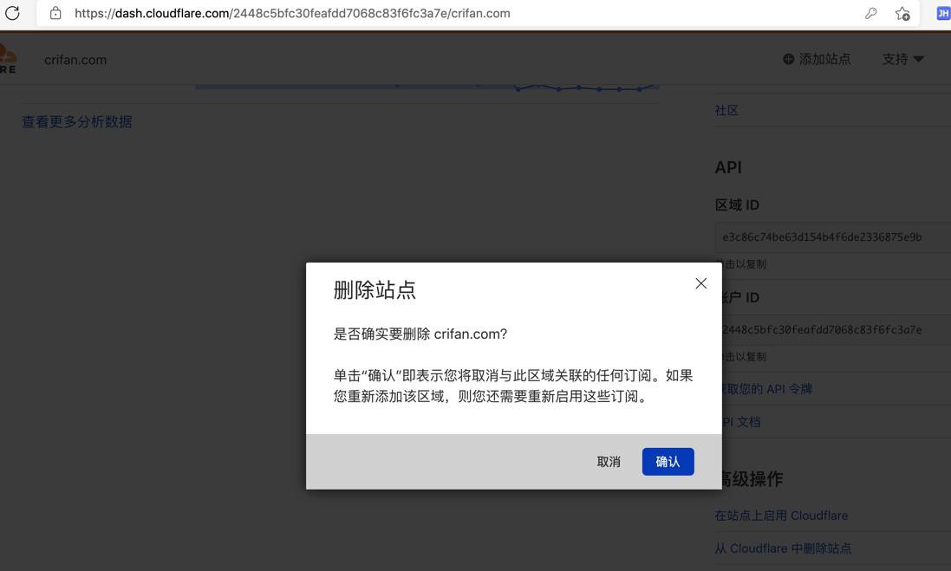
Task: Click the 是否确实要删除 crifan.com? text
Action: [x=420, y=334]
